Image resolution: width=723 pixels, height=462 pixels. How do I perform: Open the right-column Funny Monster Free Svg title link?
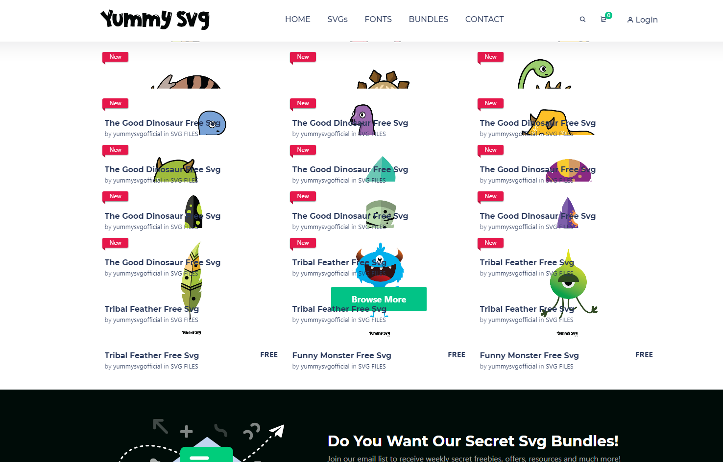530,355
